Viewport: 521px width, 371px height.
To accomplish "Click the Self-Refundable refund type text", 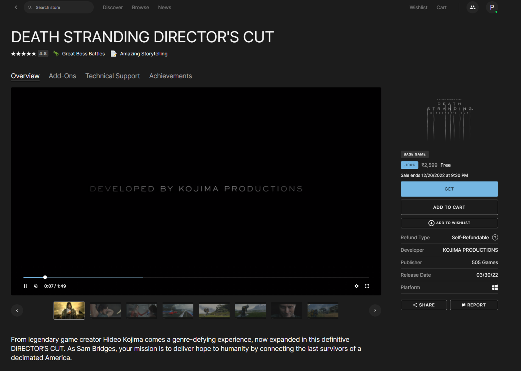I will point(470,237).
